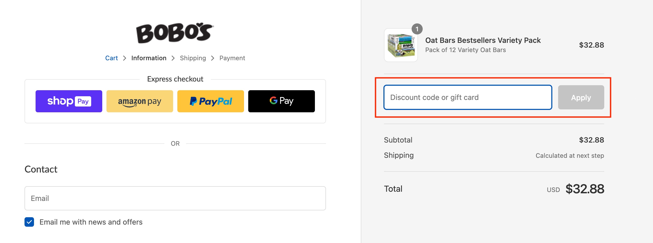This screenshot has height=243, width=653.
Task: Pay with Shop Pay express button
Action: click(x=69, y=101)
